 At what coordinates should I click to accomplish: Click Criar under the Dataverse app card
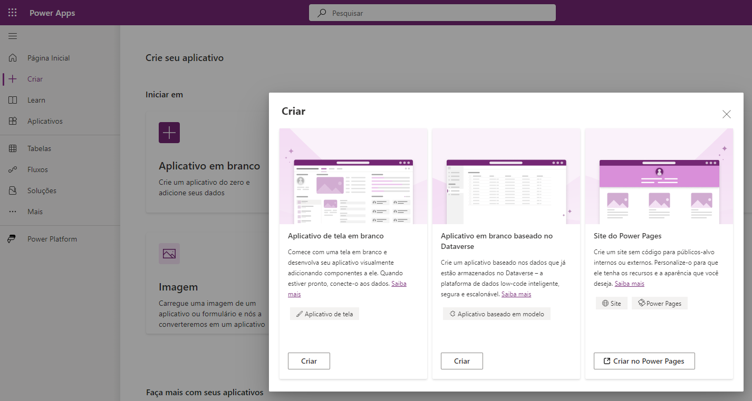(462, 361)
